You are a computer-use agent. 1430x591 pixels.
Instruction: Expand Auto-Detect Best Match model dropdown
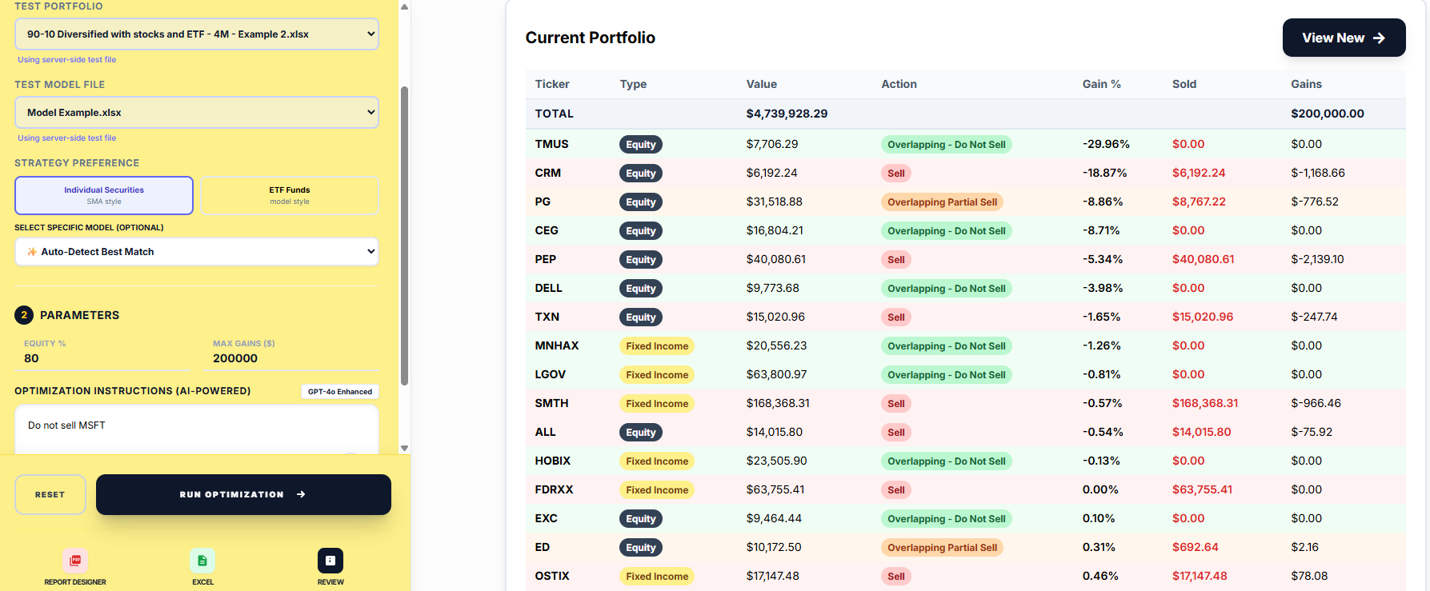tap(197, 252)
